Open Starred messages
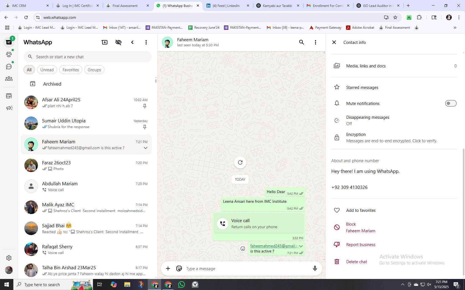Screen dimensions: 465x290 click(x=394, y=88)
